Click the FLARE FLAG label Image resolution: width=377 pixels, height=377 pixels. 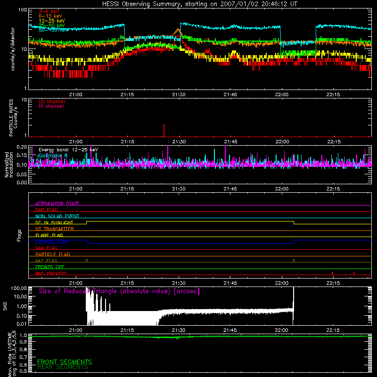[x=49, y=235]
